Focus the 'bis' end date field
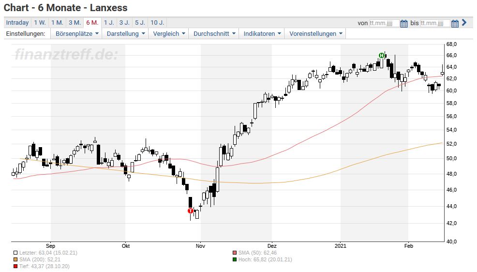Image resolution: width=477 pixels, height=272 pixels. tap(435, 23)
